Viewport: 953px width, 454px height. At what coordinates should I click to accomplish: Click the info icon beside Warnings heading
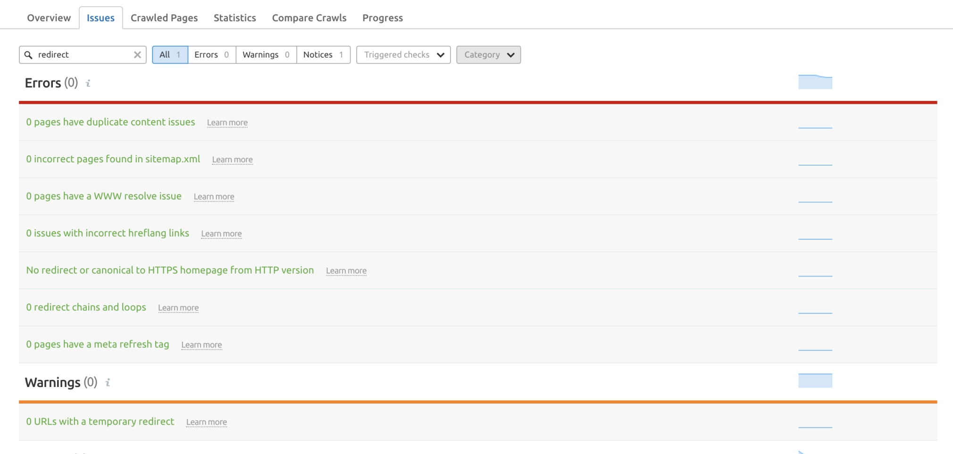(x=108, y=383)
